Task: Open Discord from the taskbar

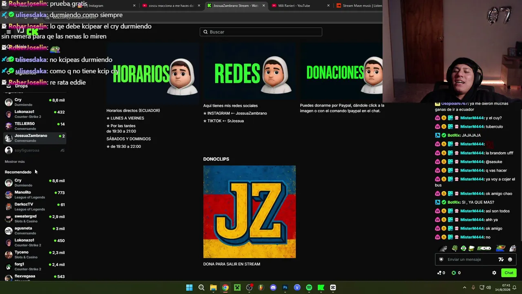Action: tap(273, 287)
